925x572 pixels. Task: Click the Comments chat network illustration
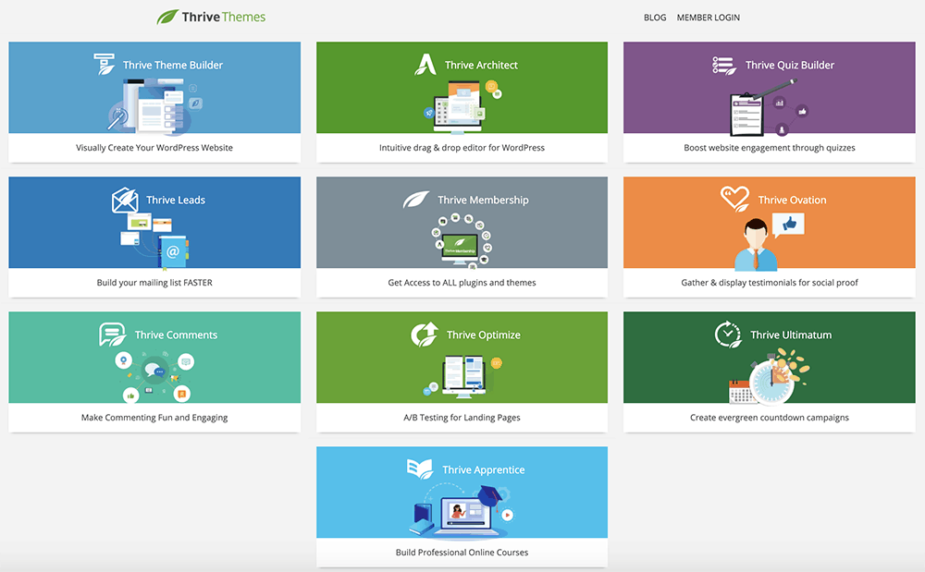coord(154,376)
